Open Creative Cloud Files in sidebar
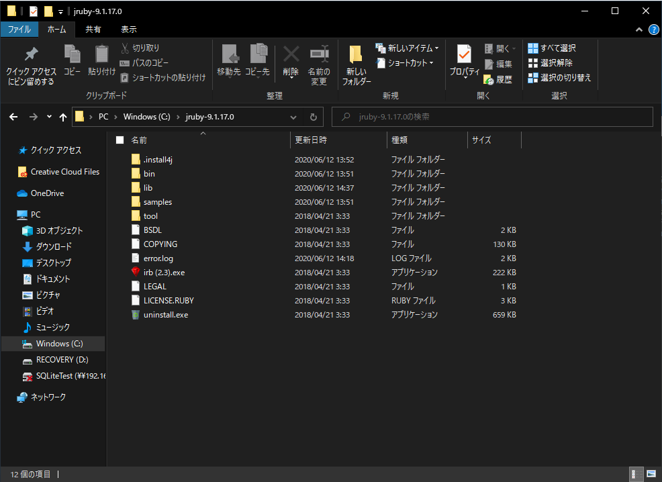The height and width of the screenshot is (482, 662). pos(59,172)
